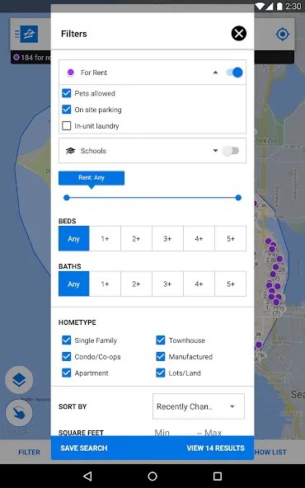Collapse the For Rent section arrow

pyautogui.click(x=215, y=73)
